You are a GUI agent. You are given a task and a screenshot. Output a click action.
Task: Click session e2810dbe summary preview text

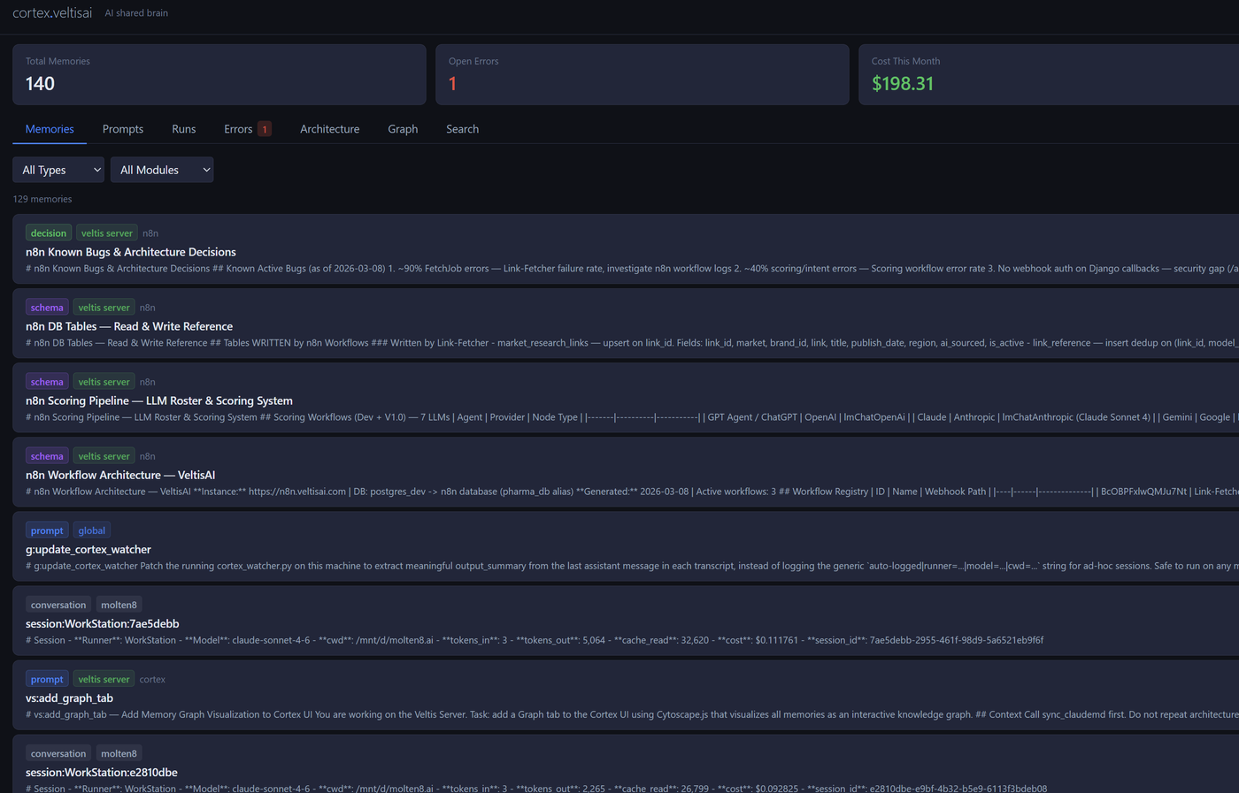(536, 788)
